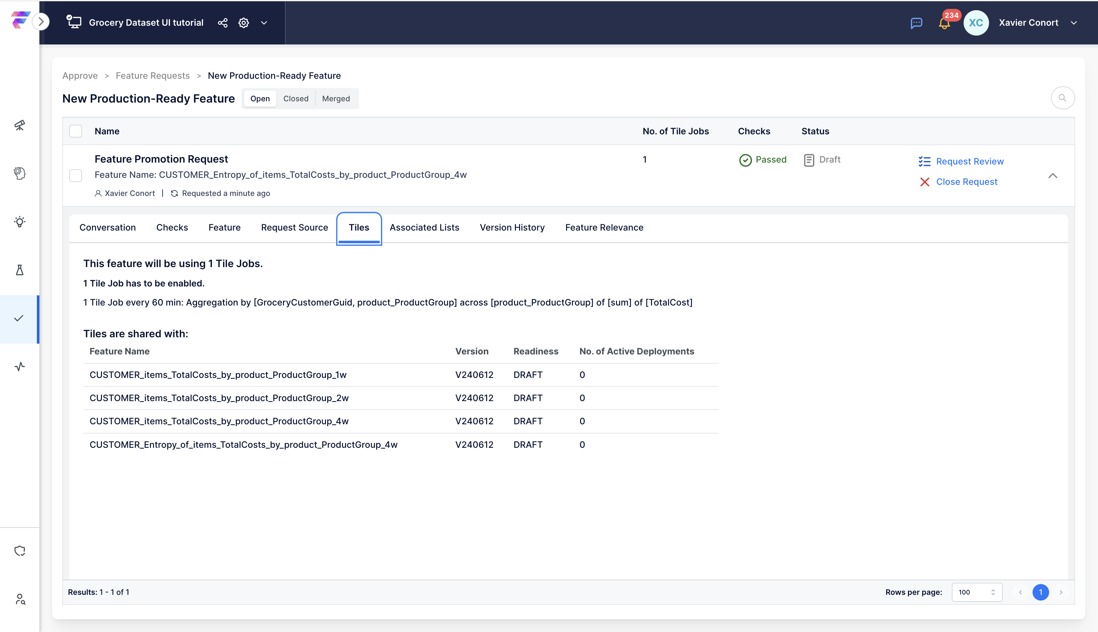Click CUSTOMER_items_TotalCosts_by_product_ProductGroup_2w row
This screenshot has height=632, width=1098.
point(401,398)
